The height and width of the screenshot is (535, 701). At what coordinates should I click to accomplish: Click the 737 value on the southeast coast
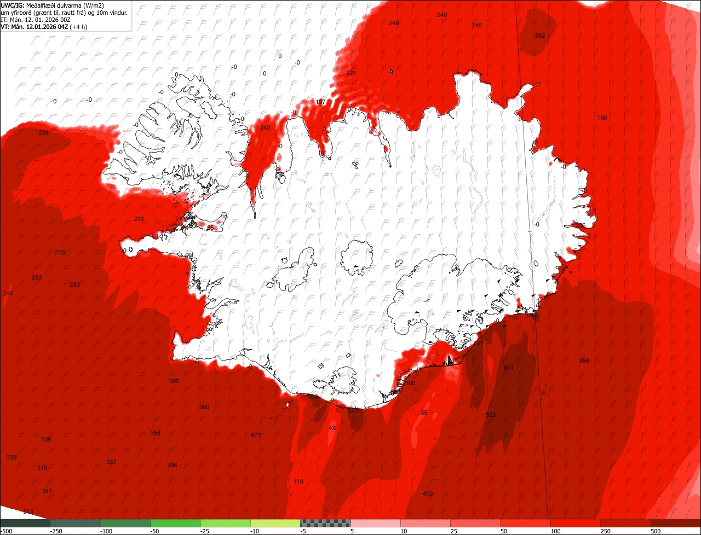(479, 343)
